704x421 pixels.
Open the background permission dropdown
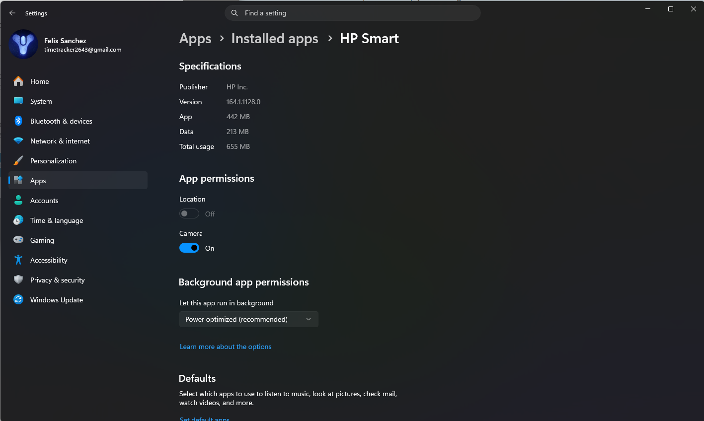click(249, 319)
